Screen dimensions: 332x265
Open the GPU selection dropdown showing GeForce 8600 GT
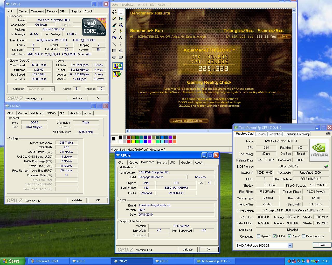click(x=264, y=245)
